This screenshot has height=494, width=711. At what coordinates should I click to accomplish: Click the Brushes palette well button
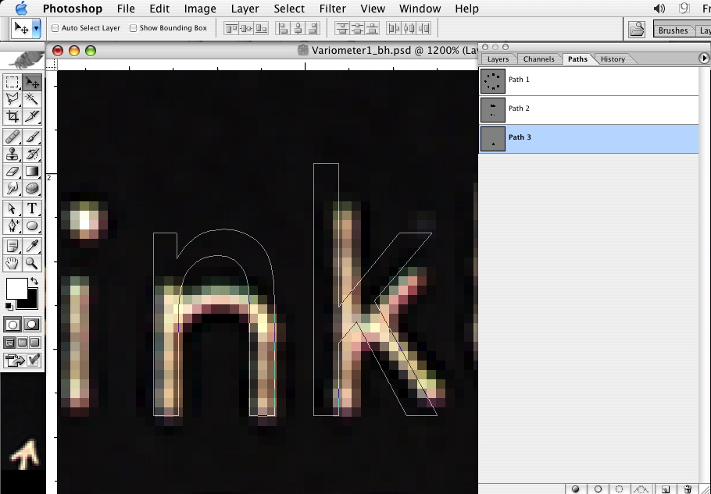click(673, 30)
